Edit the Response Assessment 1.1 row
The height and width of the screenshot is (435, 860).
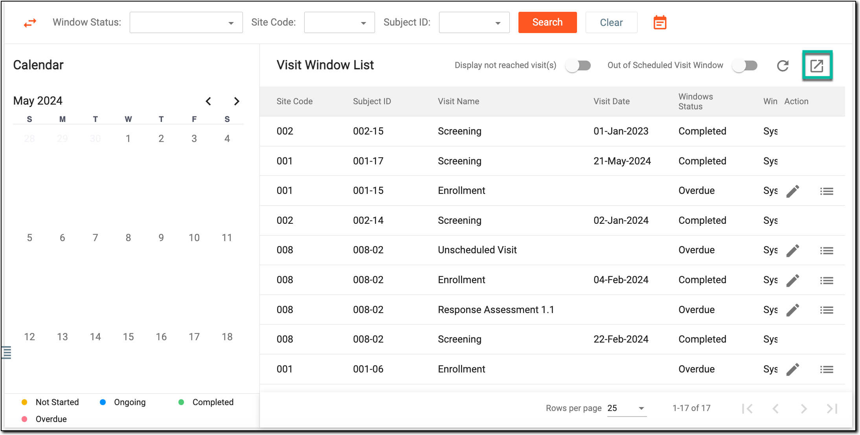(x=792, y=310)
